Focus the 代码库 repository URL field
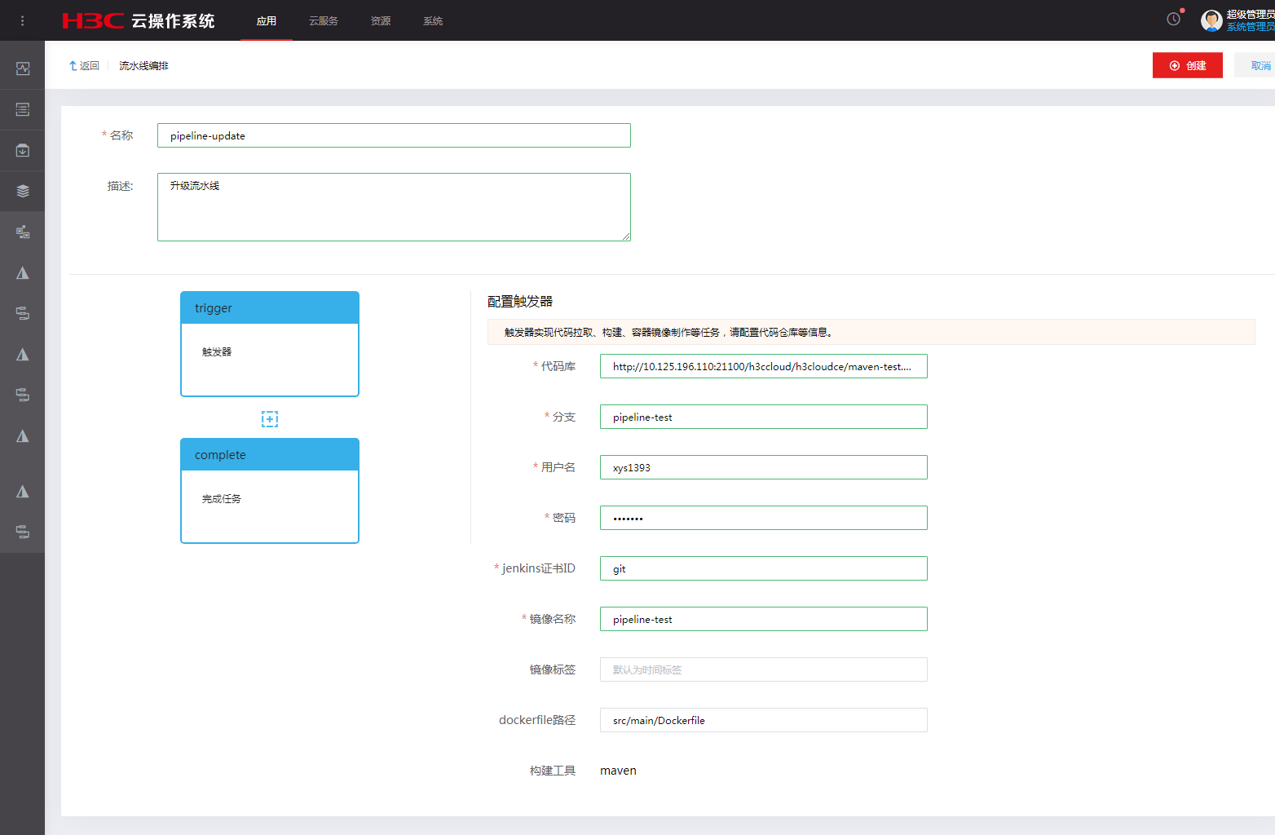The image size is (1275, 835). (763, 366)
